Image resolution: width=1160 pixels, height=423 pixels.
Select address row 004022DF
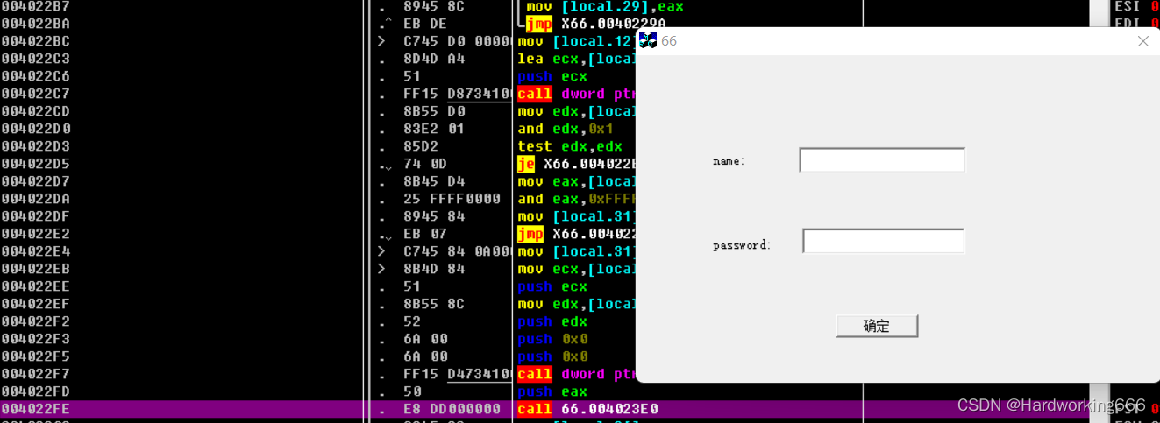coord(36,216)
